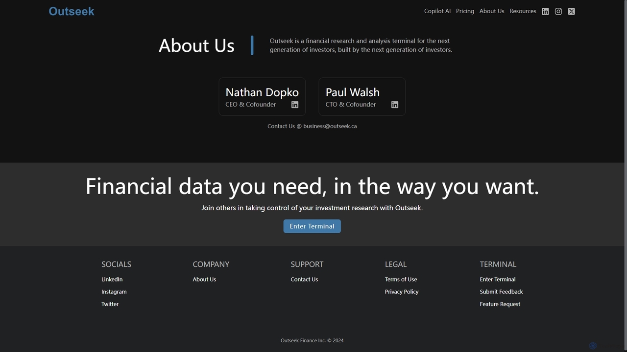View the Privacy Policy link
627x352 pixels.
click(402, 292)
